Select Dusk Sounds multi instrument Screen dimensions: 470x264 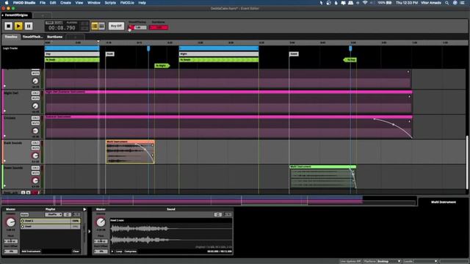(131, 152)
